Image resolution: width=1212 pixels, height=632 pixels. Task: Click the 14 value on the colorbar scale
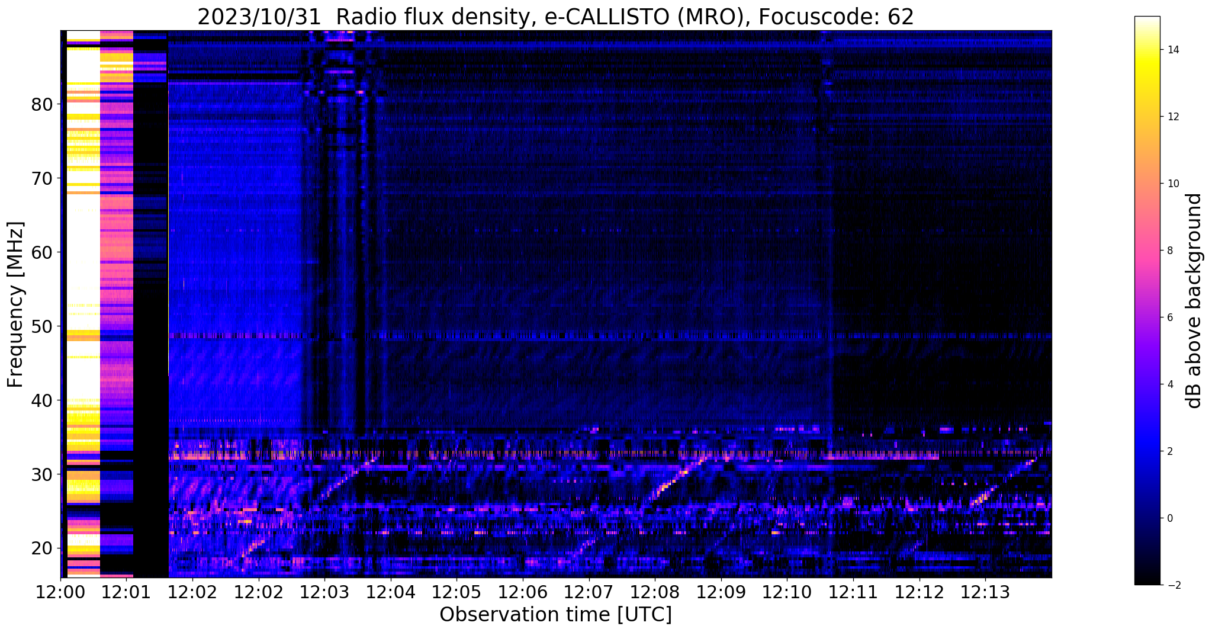coord(1172,50)
